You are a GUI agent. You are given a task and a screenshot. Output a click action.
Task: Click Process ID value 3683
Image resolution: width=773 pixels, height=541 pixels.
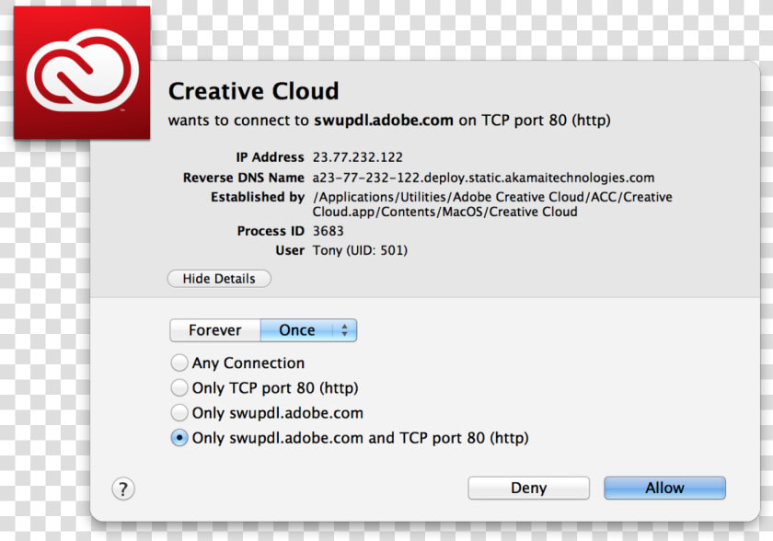(x=328, y=231)
